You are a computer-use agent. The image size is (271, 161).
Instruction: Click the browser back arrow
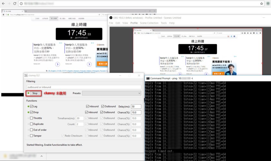tap(4, 4)
